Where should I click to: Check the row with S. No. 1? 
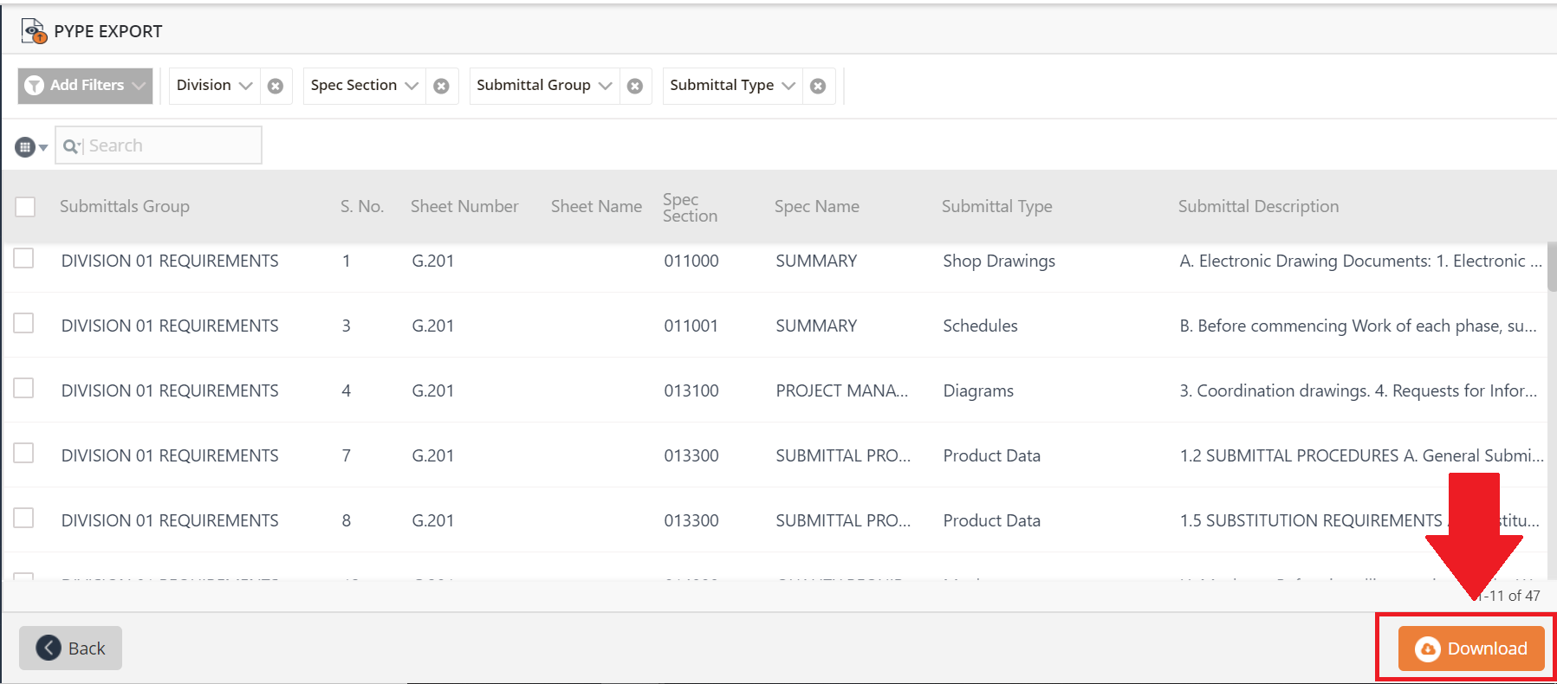click(24, 259)
